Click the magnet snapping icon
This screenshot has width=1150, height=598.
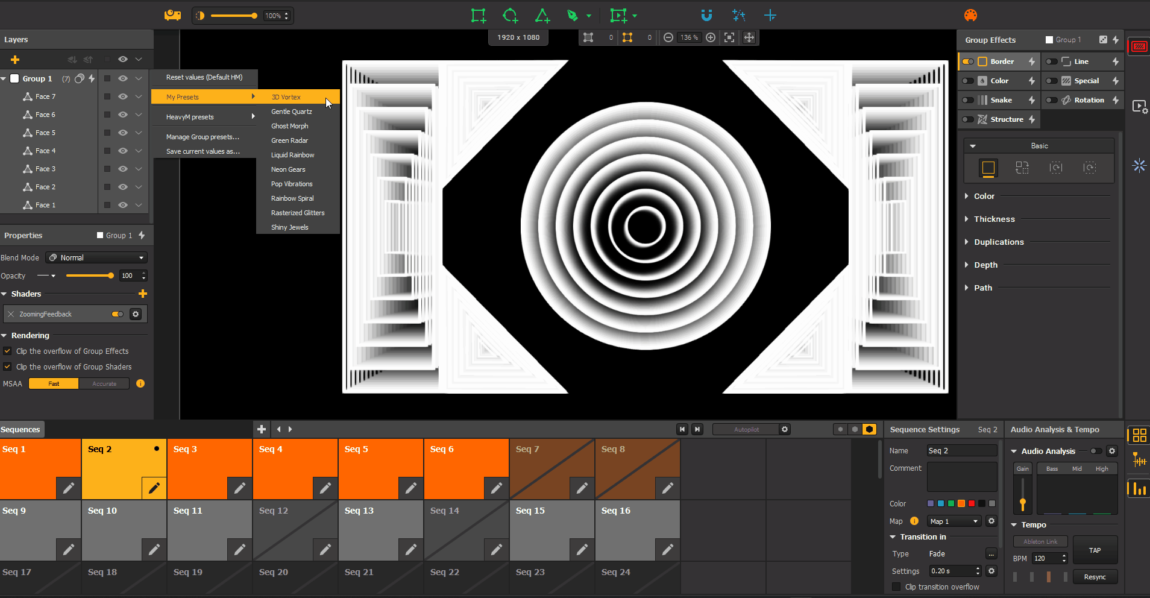pyautogui.click(x=706, y=16)
